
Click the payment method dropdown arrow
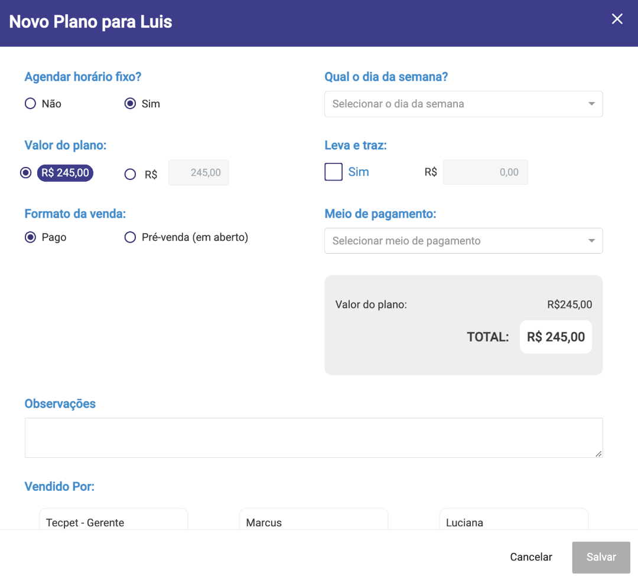click(x=591, y=241)
